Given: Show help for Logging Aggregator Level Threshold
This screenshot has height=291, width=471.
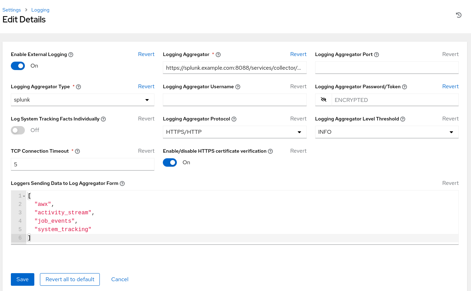Looking at the screenshot, I should tap(403, 119).
